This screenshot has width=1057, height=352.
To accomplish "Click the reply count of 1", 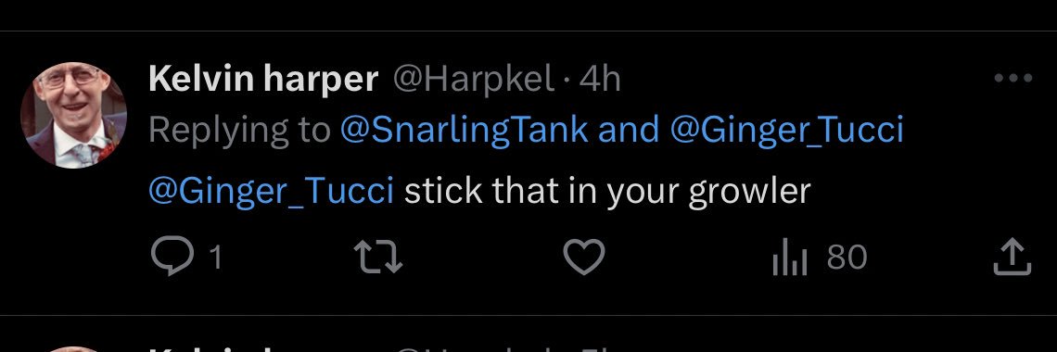I will coord(215,258).
